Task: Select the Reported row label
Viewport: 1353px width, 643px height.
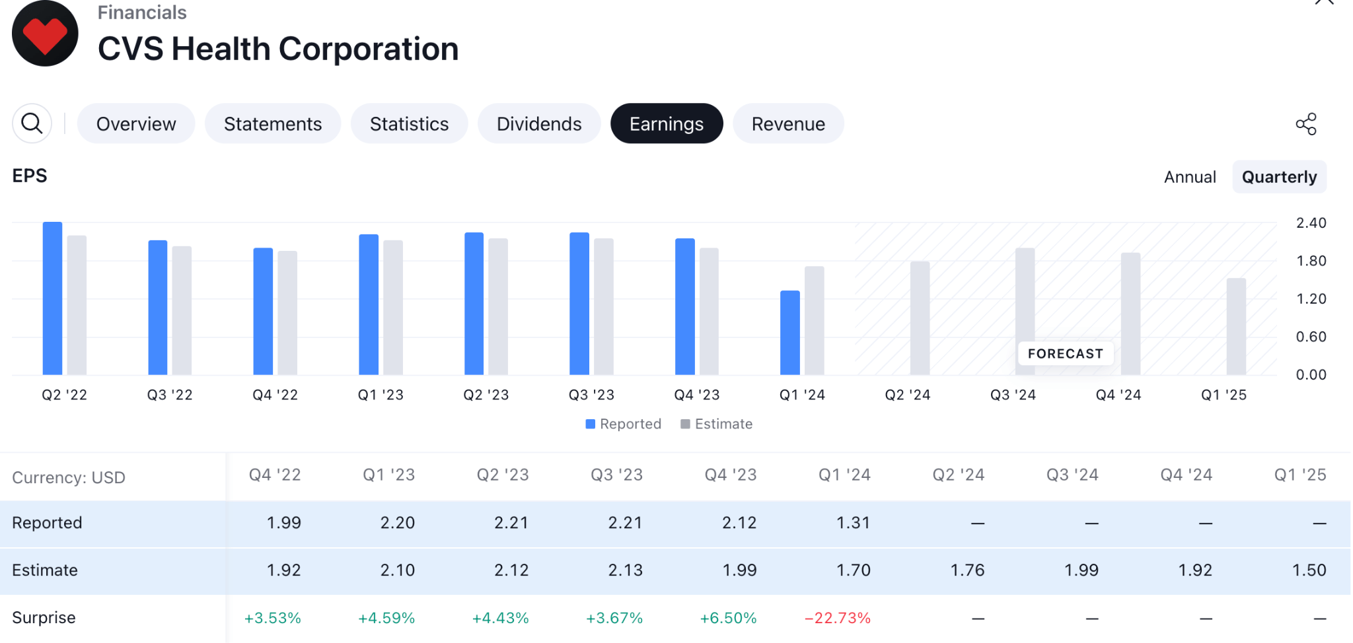Action: [47, 523]
